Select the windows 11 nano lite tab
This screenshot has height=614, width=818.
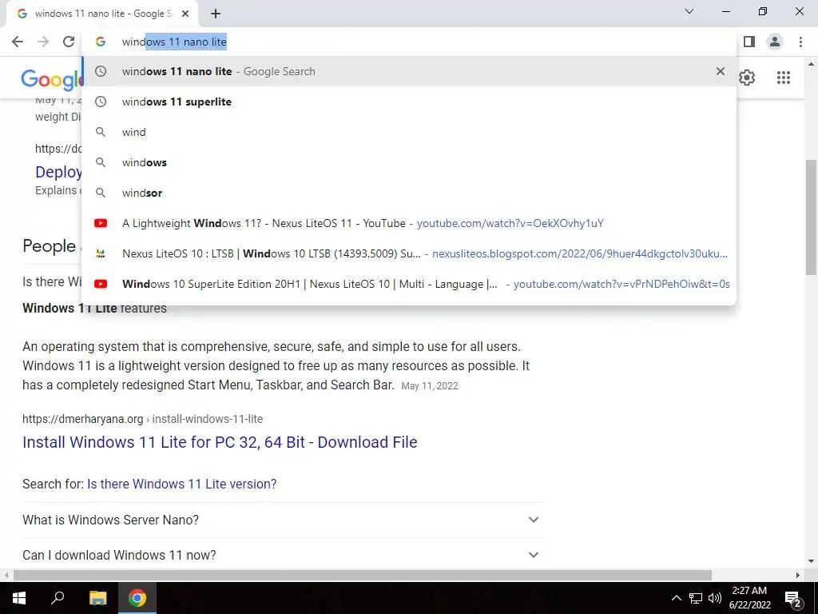101,14
